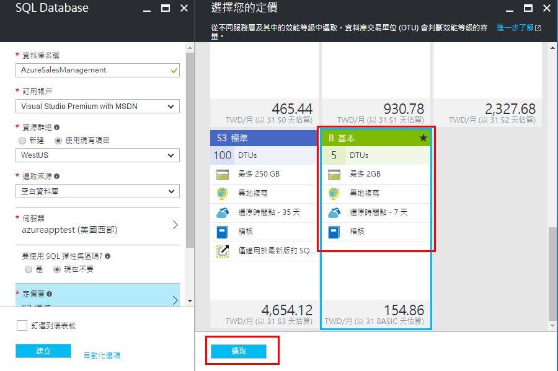The width and height of the screenshot is (558, 371).
Task: Click restore point cloud icon in S3 card
Action: pos(223,212)
